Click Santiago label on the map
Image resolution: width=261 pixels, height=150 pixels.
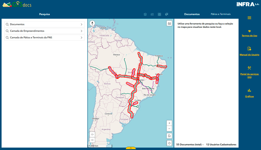pos(95,118)
